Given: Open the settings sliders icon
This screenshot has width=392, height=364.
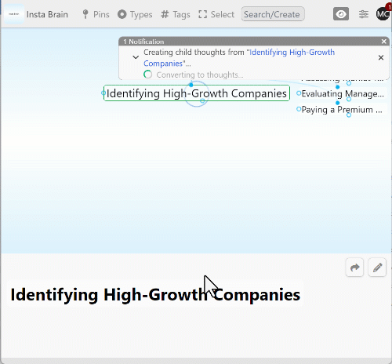Looking at the screenshot, I should 364,14.
